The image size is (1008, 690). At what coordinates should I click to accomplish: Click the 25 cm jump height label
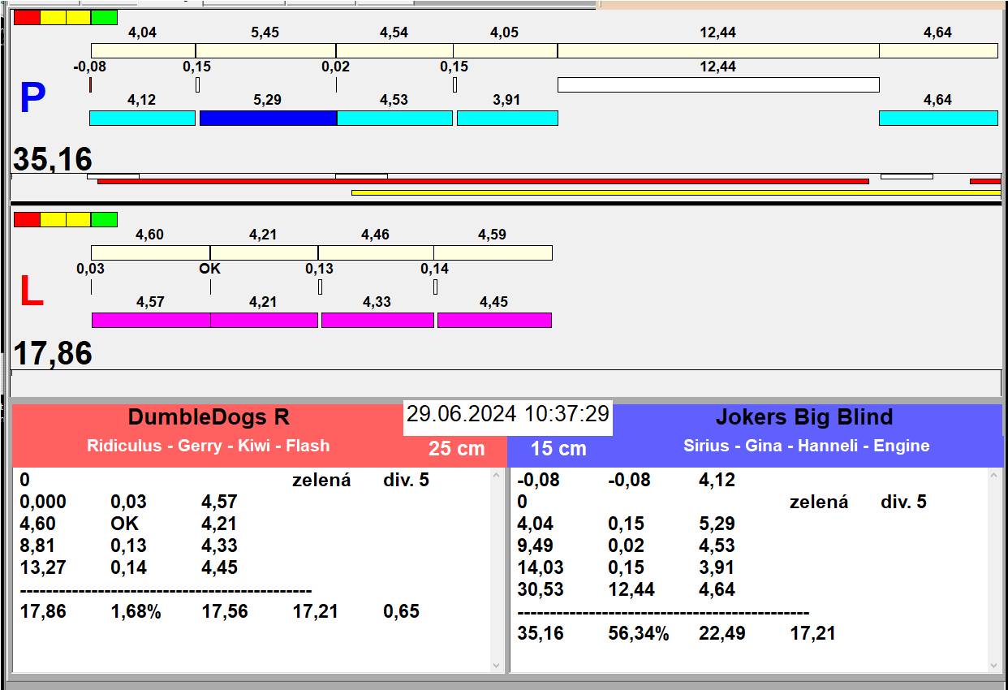pos(457,448)
